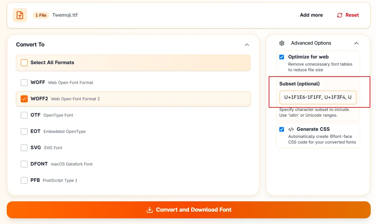Disable the Optimize for web checkbox
Screen dimensions: 376x224
[x=281, y=57]
